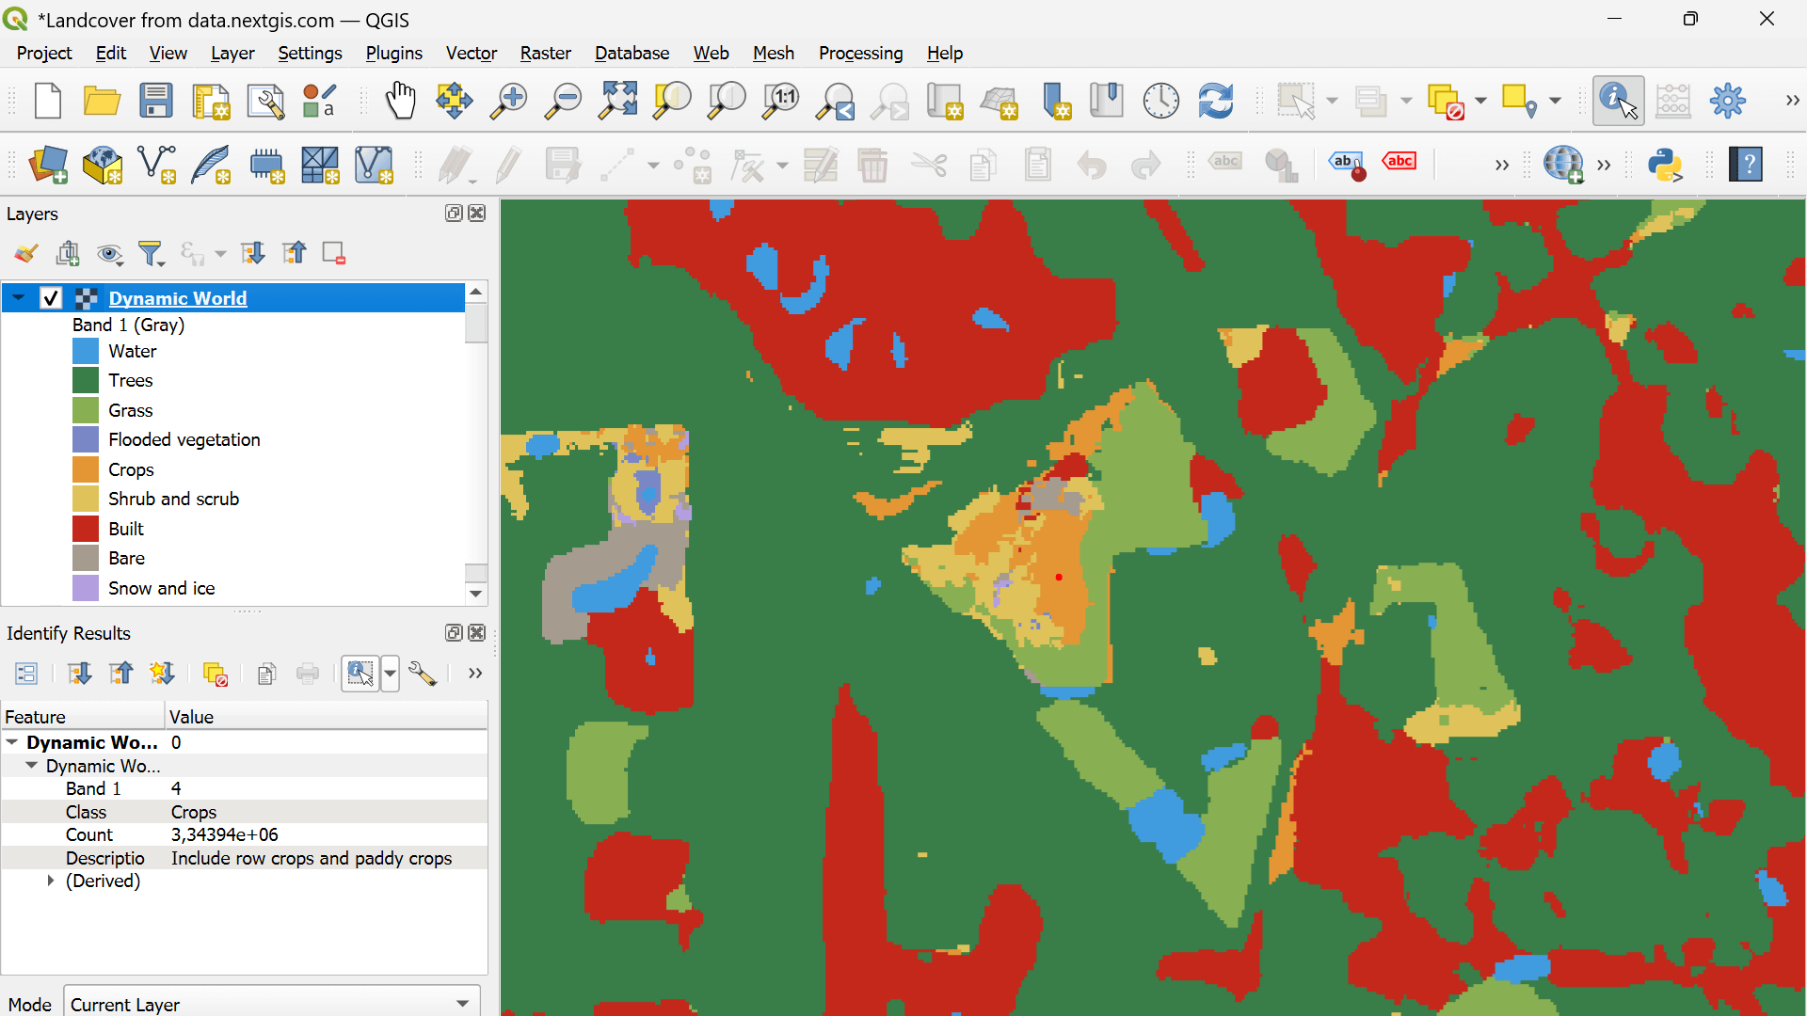Click the Dynamic World layer name

point(178,298)
